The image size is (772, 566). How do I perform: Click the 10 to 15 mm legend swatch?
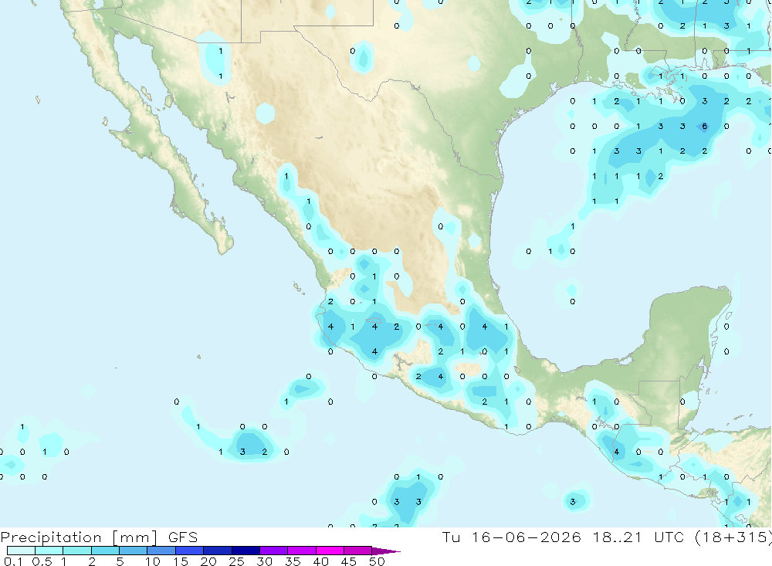[x=161, y=551]
